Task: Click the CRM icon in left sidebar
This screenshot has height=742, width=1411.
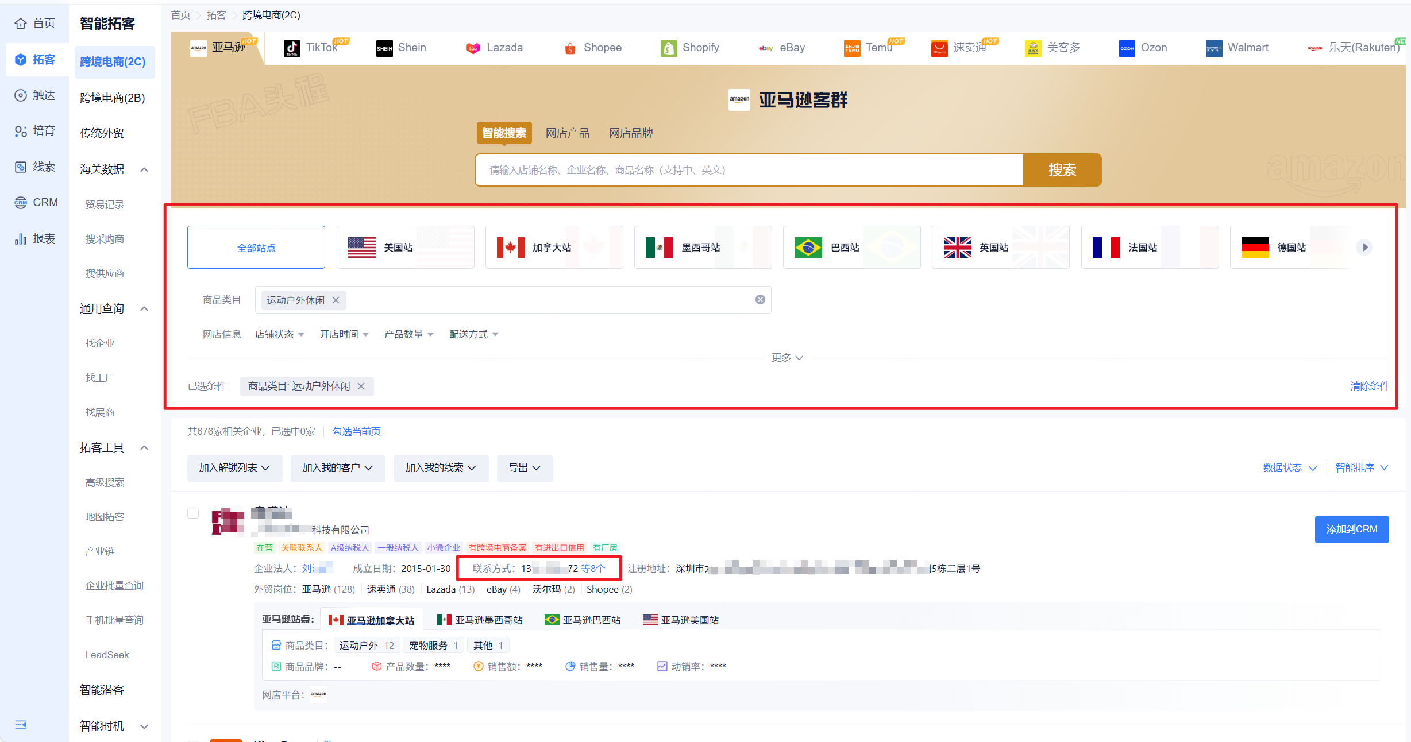Action: tap(21, 203)
